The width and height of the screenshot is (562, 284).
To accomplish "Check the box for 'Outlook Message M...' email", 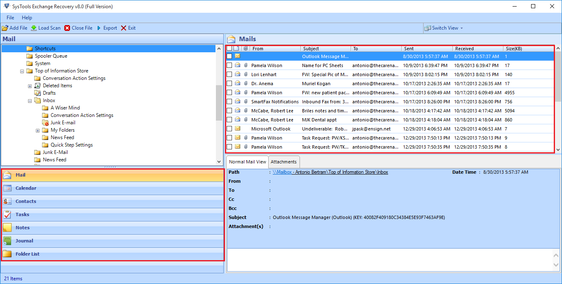I will (229, 56).
